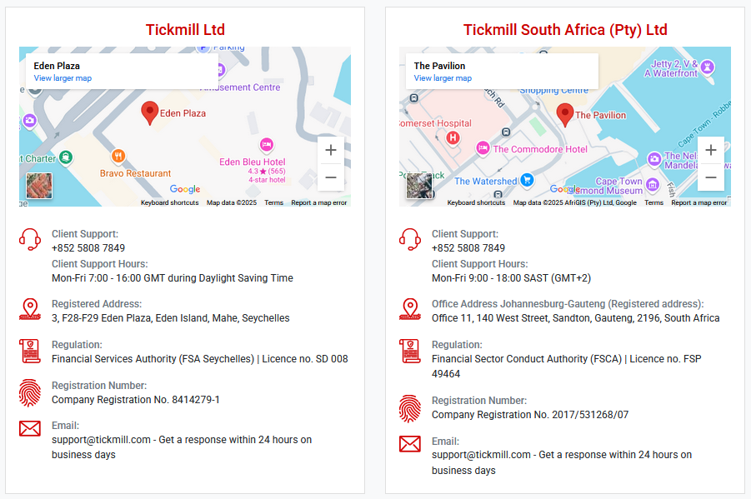The image size is (751, 499).
Task: Zoom out on the Eden Plaza map
Action: point(330,177)
